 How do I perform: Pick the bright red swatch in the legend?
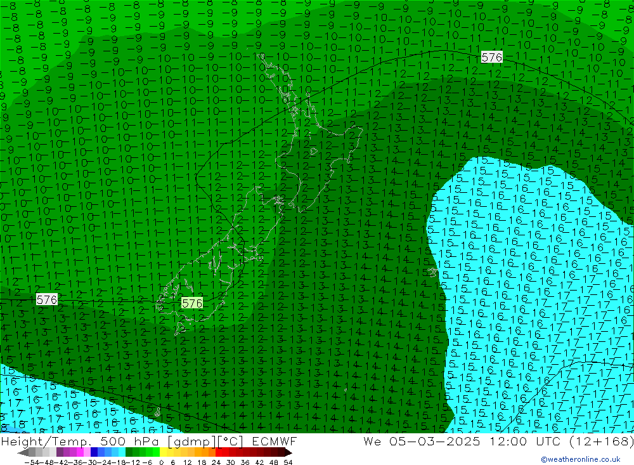(x=219, y=452)
